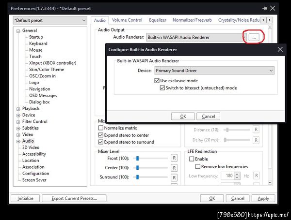This screenshot has width=291, height=220.
Task: Click OK in the Configure Renderer dialog
Action: (x=183, y=117)
